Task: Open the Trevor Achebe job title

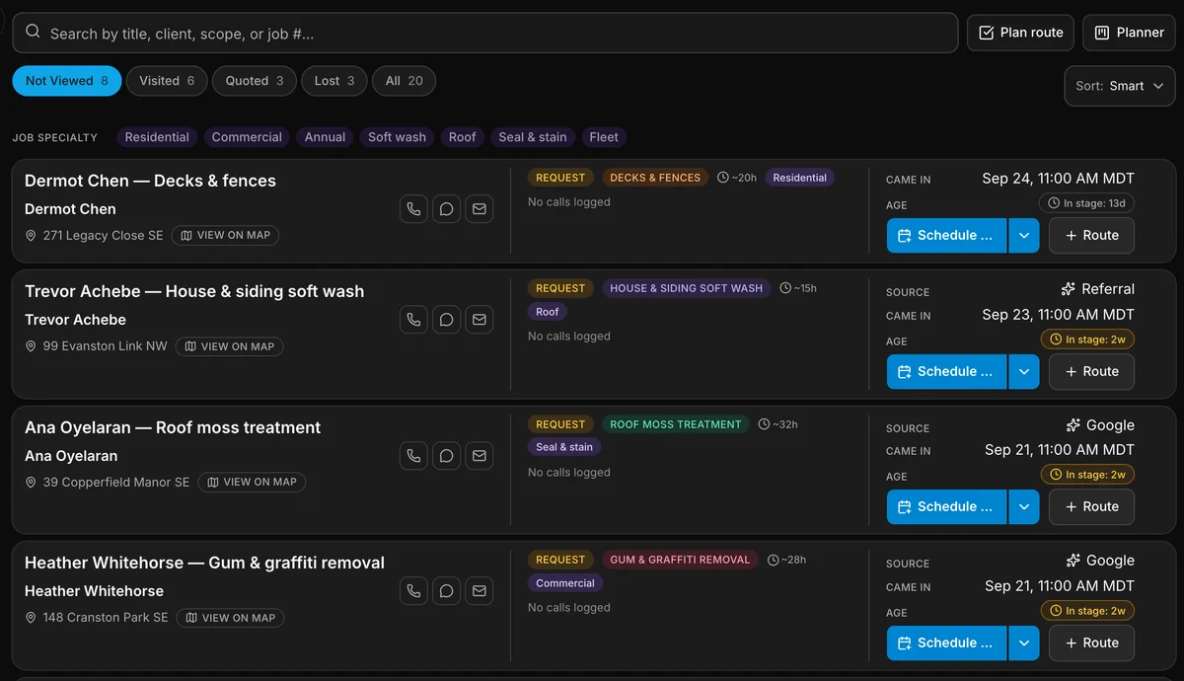Action: pyautogui.click(x=194, y=291)
